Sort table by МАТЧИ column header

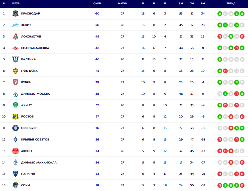click(122, 3)
